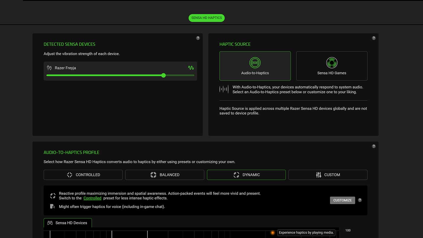Click the help icon beside Customize
423x238 pixels.
coord(360,200)
